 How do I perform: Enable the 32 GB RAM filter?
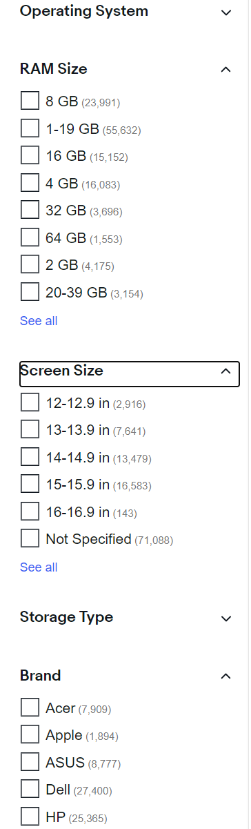tap(30, 210)
